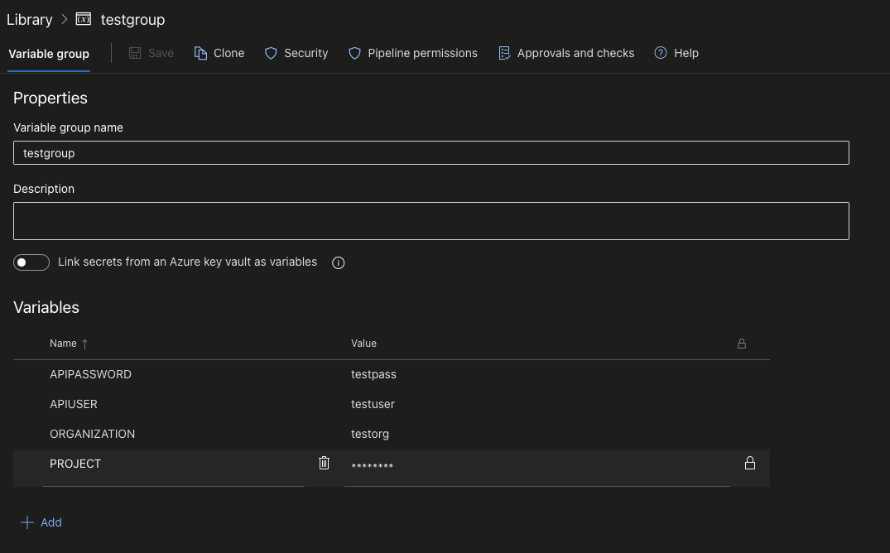Delete the PROJECT variable with trash icon
This screenshot has width=890, height=553.
[325, 463]
